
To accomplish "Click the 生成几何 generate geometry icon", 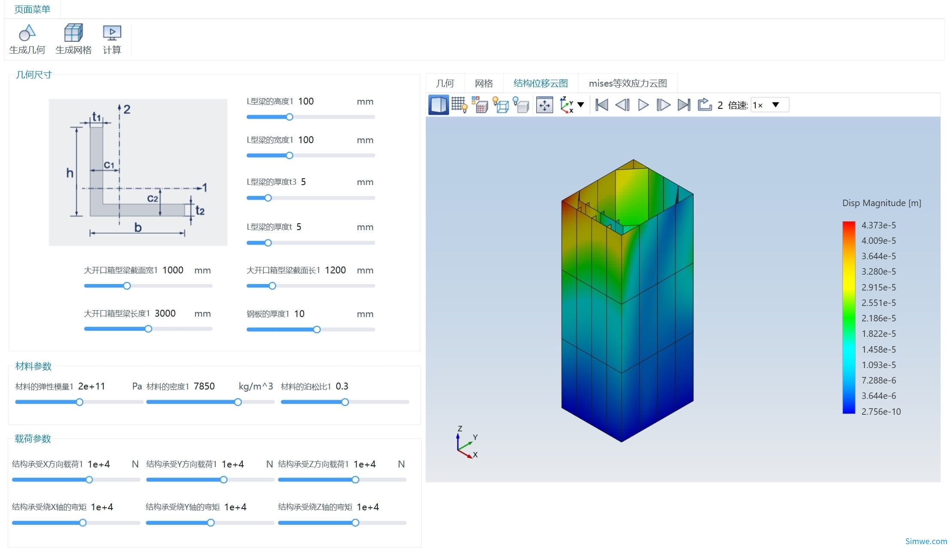I will click(27, 33).
